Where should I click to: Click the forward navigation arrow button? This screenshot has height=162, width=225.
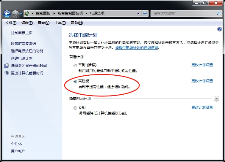(15, 14)
